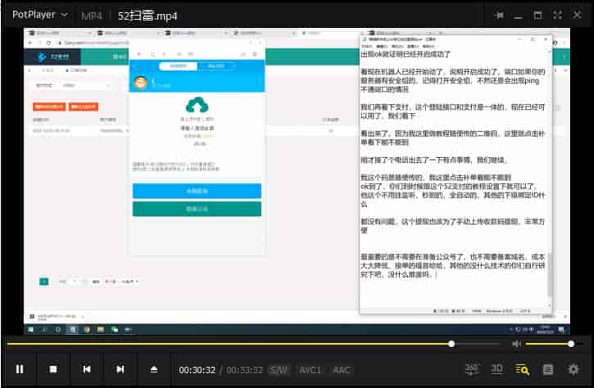Open the control panel list icon
Image resolution: width=594 pixels, height=388 pixels.
click(548, 370)
